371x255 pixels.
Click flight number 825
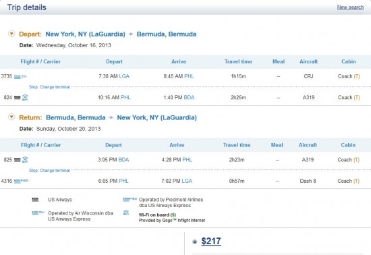pos(8,160)
